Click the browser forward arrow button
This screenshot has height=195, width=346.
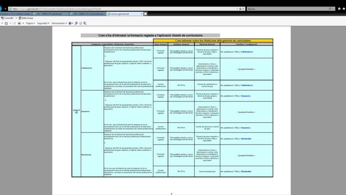[5, 9]
